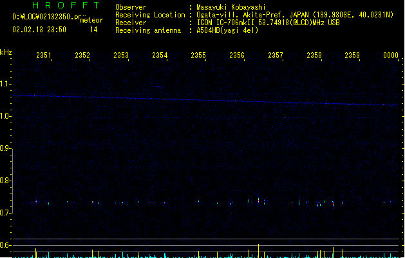Click the 1.0 kHz axis label

point(5,116)
